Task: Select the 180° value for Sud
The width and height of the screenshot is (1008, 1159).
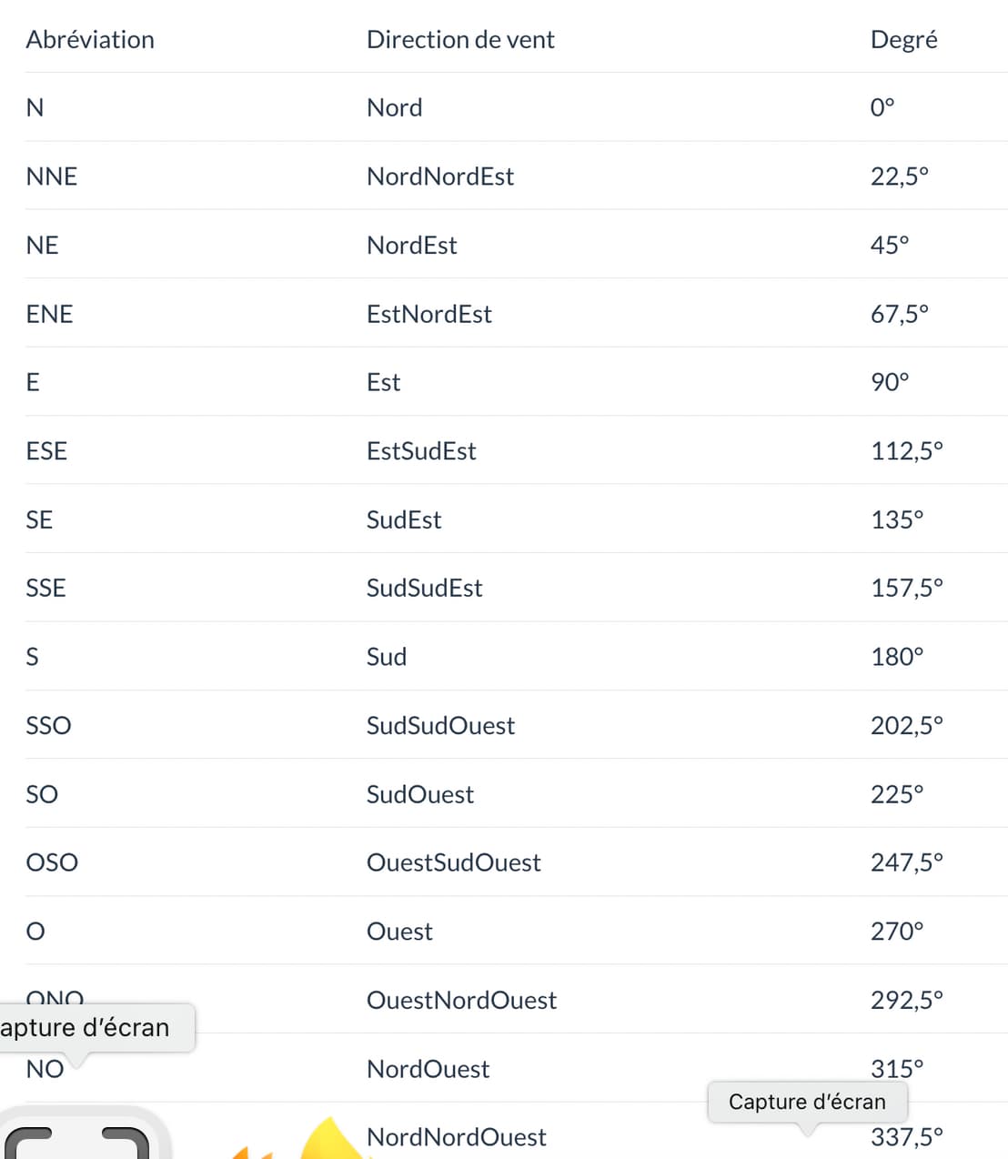Action: pos(897,657)
